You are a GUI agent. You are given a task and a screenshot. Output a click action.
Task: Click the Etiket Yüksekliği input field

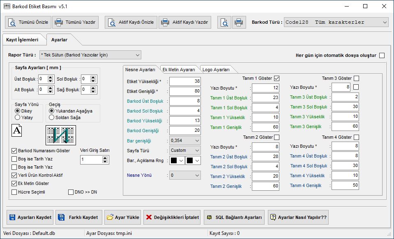185,81
